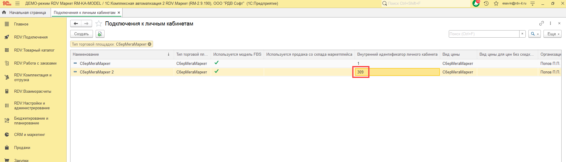Screen dimensions: 566x162
Task: Open the CRM и маркетинг section
Action: pyautogui.click(x=30, y=135)
